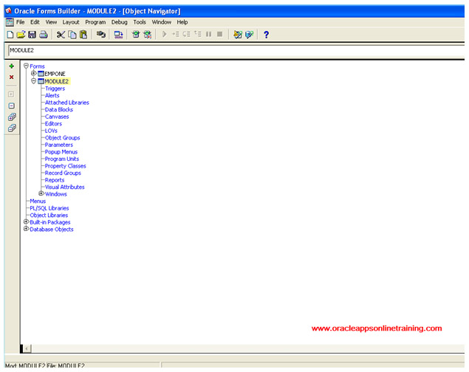469x372 pixels.
Task: Open the Edit menu
Action: click(35, 22)
